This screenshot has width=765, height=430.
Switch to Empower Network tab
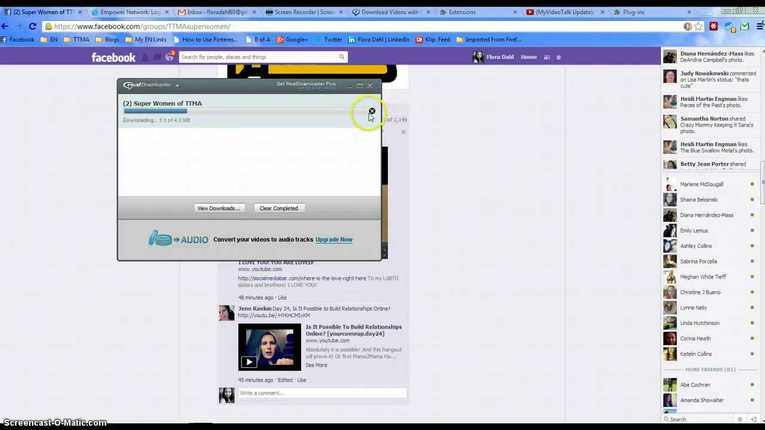coord(130,12)
